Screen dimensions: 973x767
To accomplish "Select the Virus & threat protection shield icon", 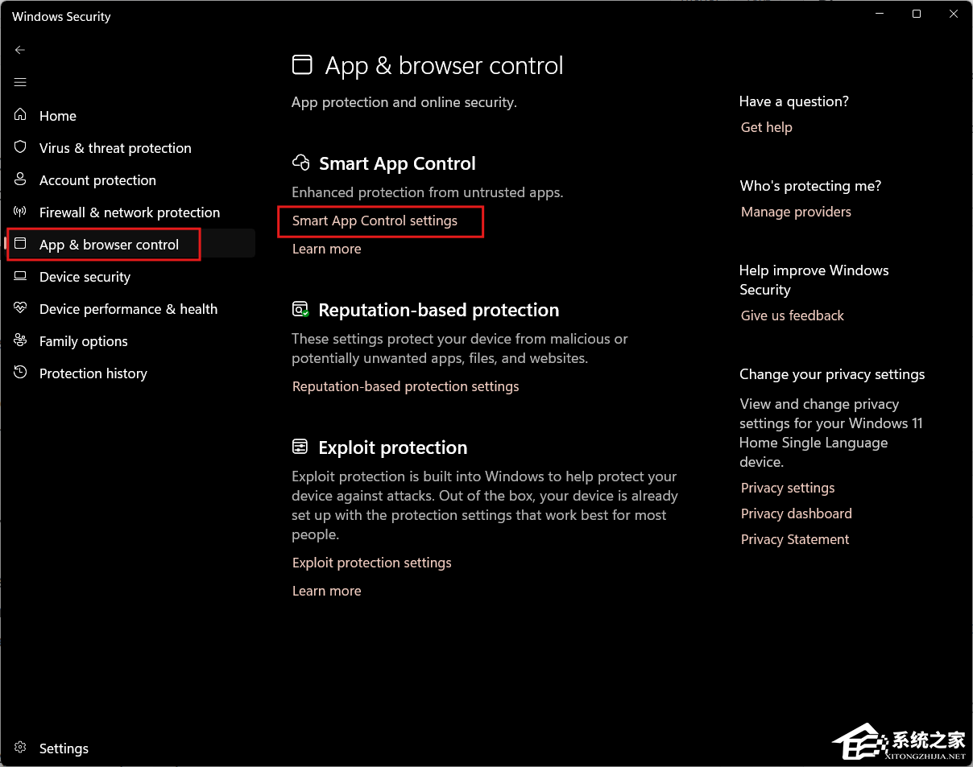I will click(x=21, y=147).
